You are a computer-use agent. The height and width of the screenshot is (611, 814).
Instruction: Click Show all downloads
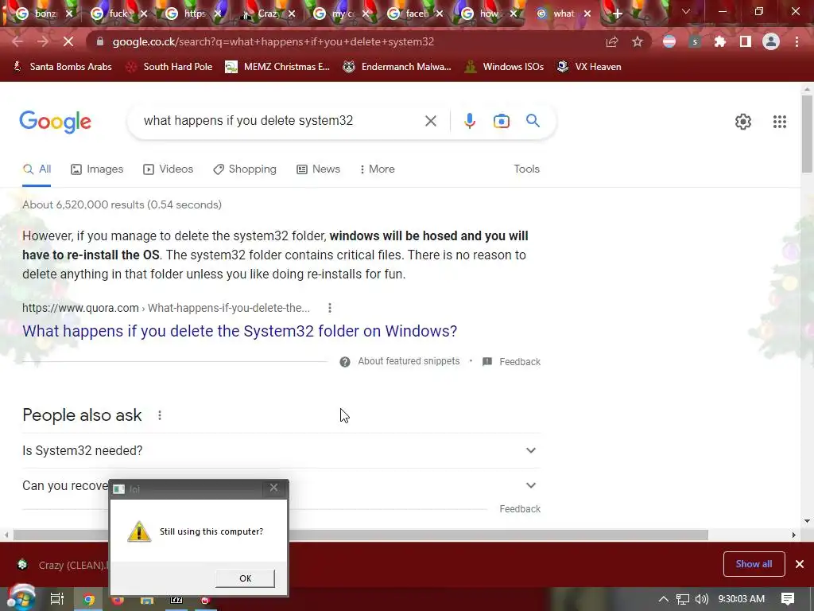click(x=754, y=564)
